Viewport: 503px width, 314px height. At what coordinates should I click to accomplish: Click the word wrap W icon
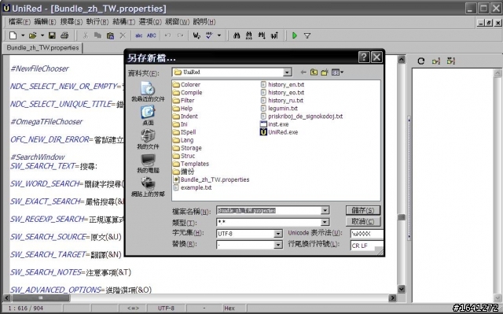tap(196, 35)
